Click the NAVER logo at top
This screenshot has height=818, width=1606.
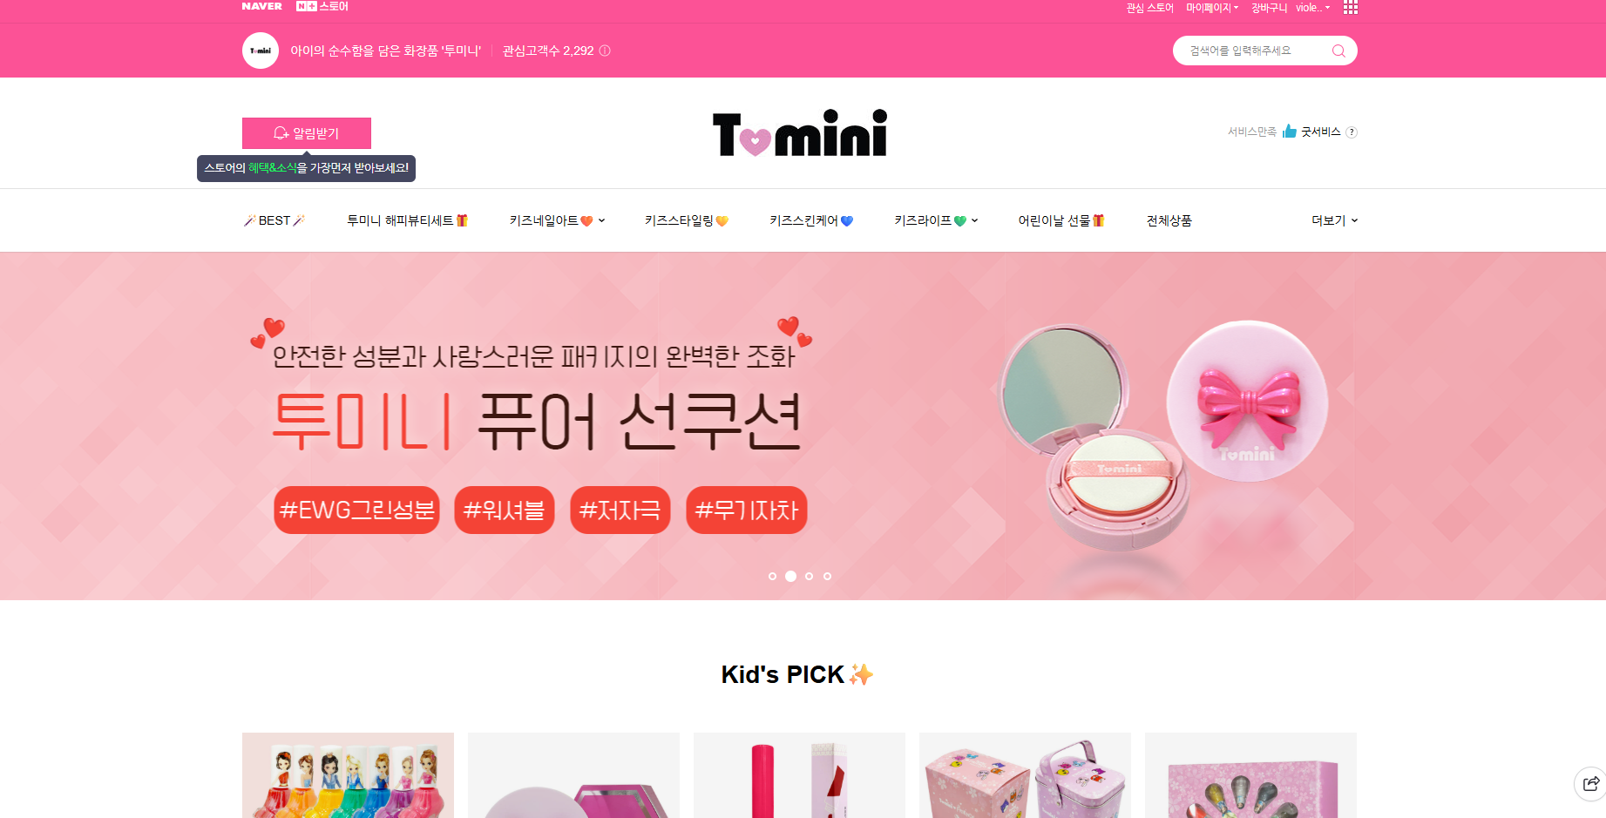tap(261, 6)
